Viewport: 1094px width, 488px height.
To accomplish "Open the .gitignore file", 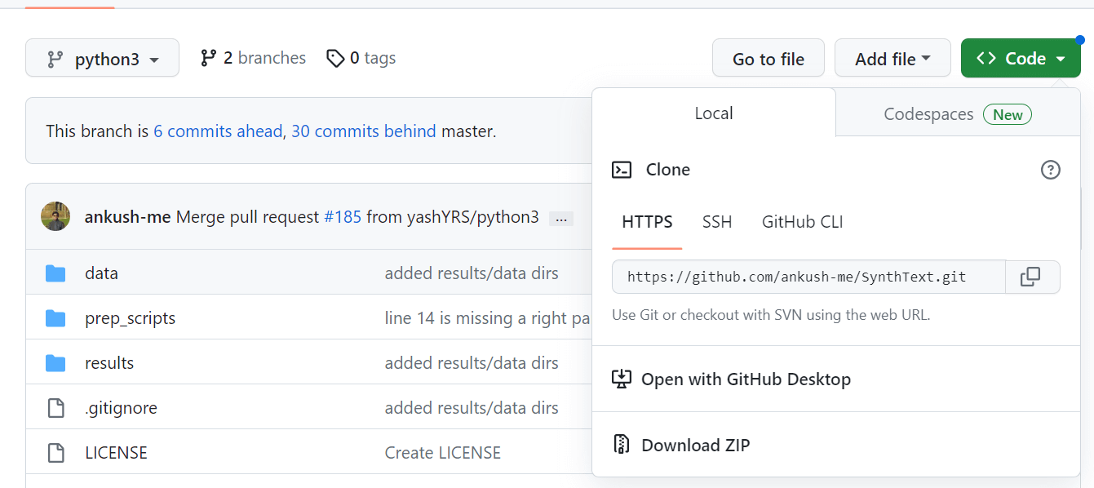I will click(x=121, y=408).
